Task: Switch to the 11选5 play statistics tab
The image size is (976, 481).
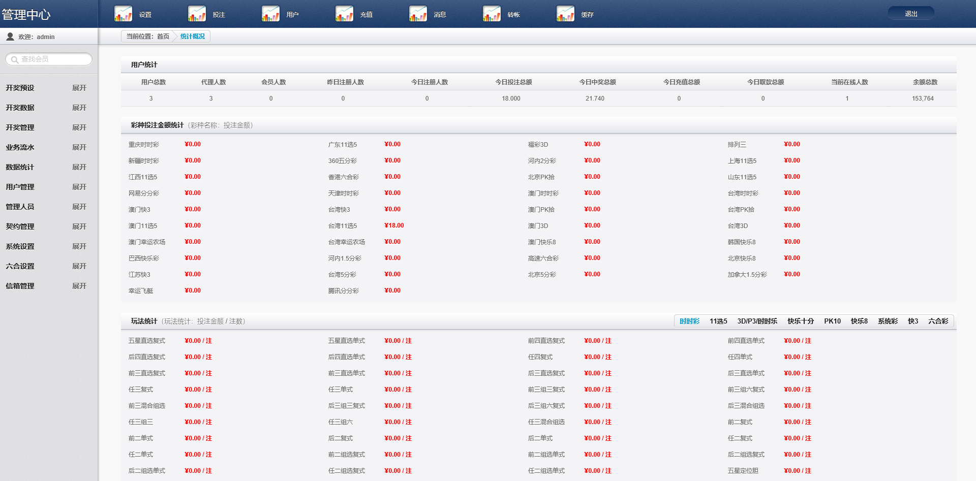Action: click(x=718, y=321)
